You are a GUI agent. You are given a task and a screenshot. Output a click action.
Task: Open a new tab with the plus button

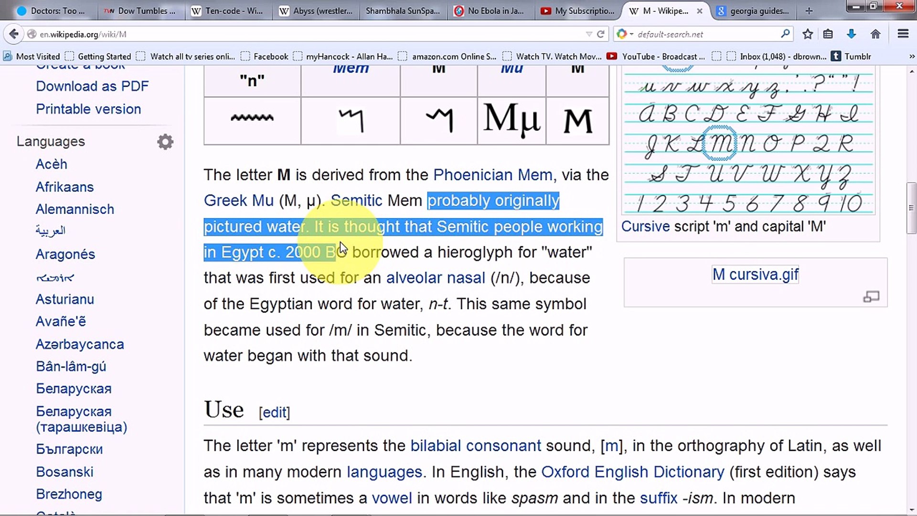coord(809,11)
